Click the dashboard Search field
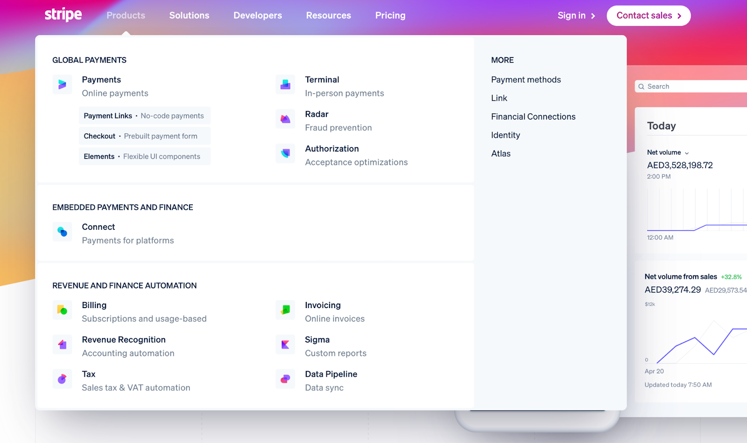The width and height of the screenshot is (747, 443). pyautogui.click(x=691, y=86)
